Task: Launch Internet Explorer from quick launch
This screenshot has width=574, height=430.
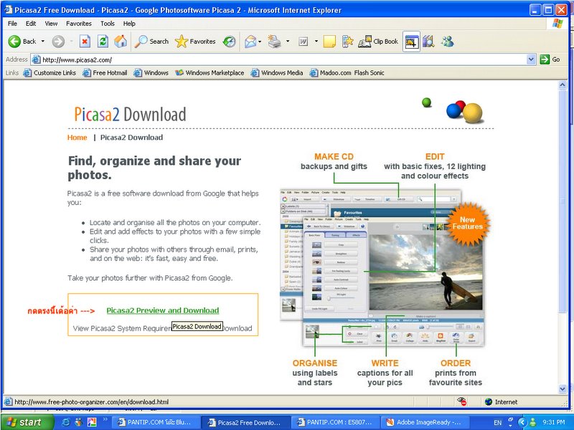Action: coord(66,422)
